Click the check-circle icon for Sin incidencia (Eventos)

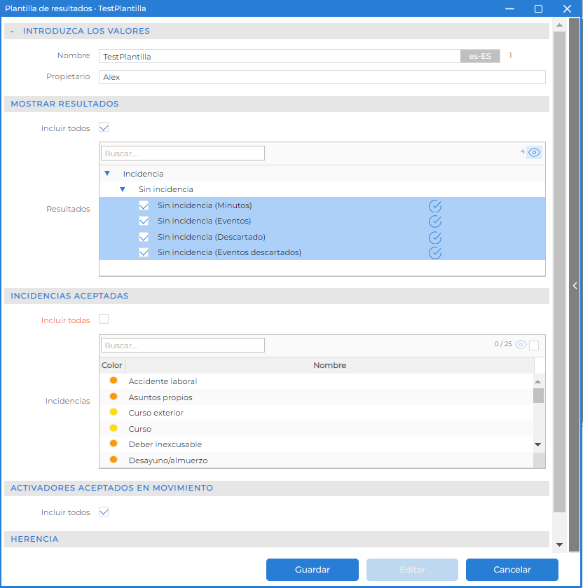coord(435,221)
